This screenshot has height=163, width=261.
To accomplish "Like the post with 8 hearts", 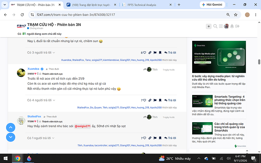I will 144,53.
